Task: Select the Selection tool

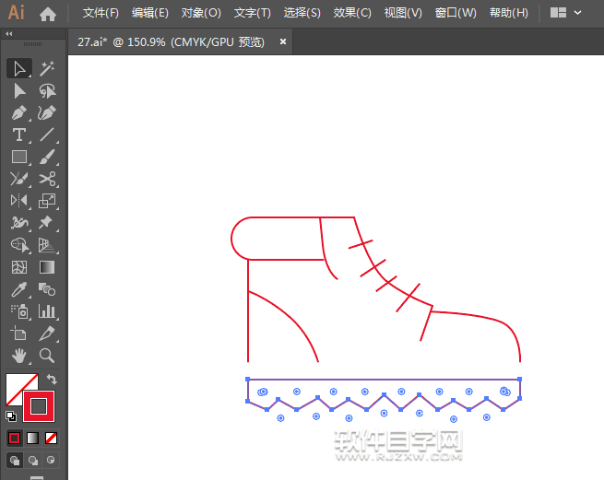Action: pyautogui.click(x=19, y=69)
